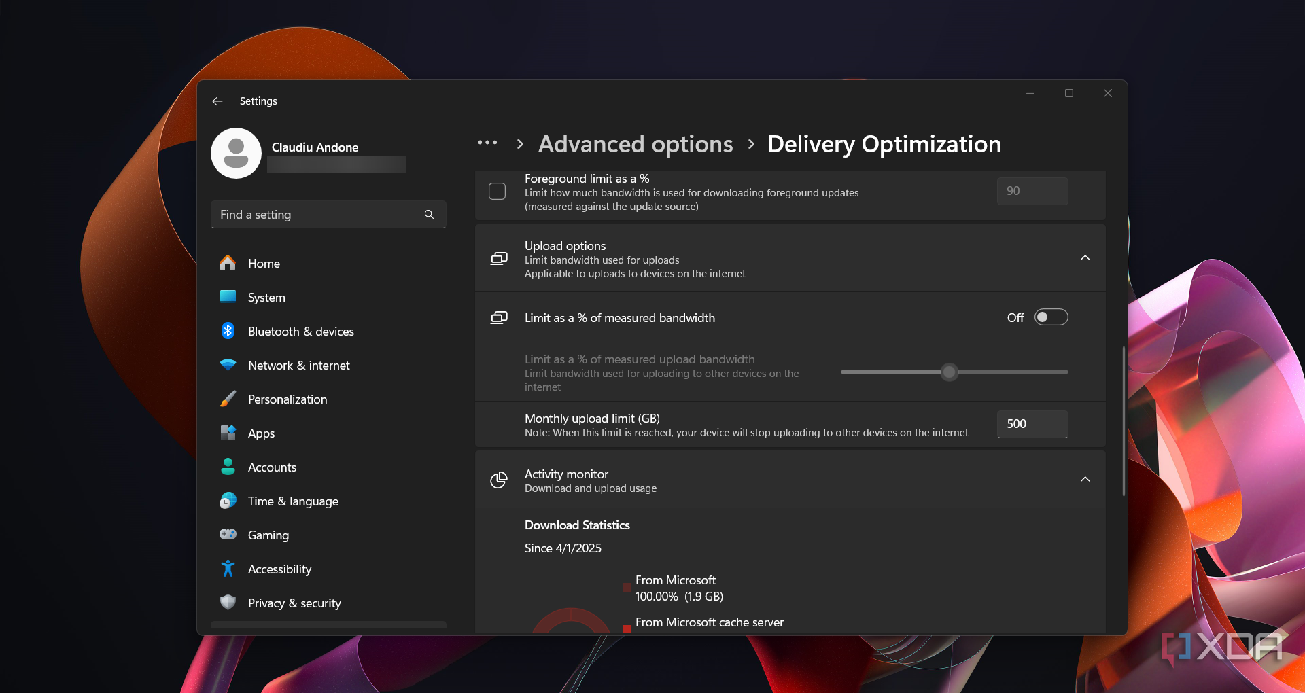1305x693 pixels.
Task: Click the upload bandwidth slider thumb
Action: tap(949, 372)
